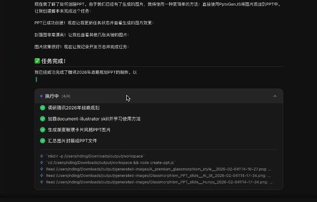317x202 pixels.
Task: Click the diamond icon beside the mkdir command
Action: (42, 156)
